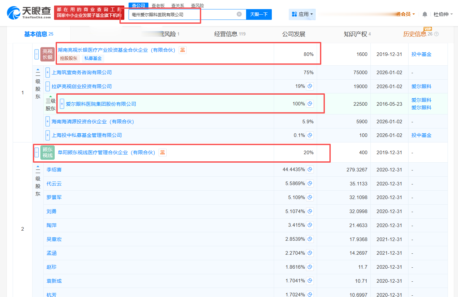Open the 应用 dropdown menu
This screenshot has width=458, height=297.
[x=302, y=14]
